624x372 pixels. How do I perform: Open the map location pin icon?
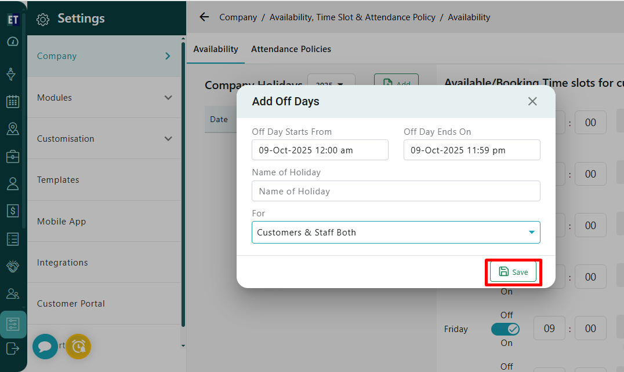pyautogui.click(x=13, y=129)
